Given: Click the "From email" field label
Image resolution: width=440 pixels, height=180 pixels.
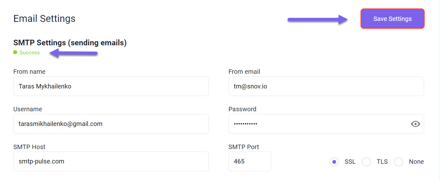Looking at the screenshot, I should click(x=244, y=72).
